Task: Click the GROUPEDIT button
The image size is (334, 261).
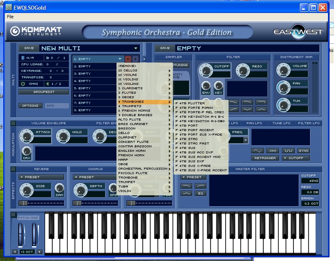Action: coord(44,92)
